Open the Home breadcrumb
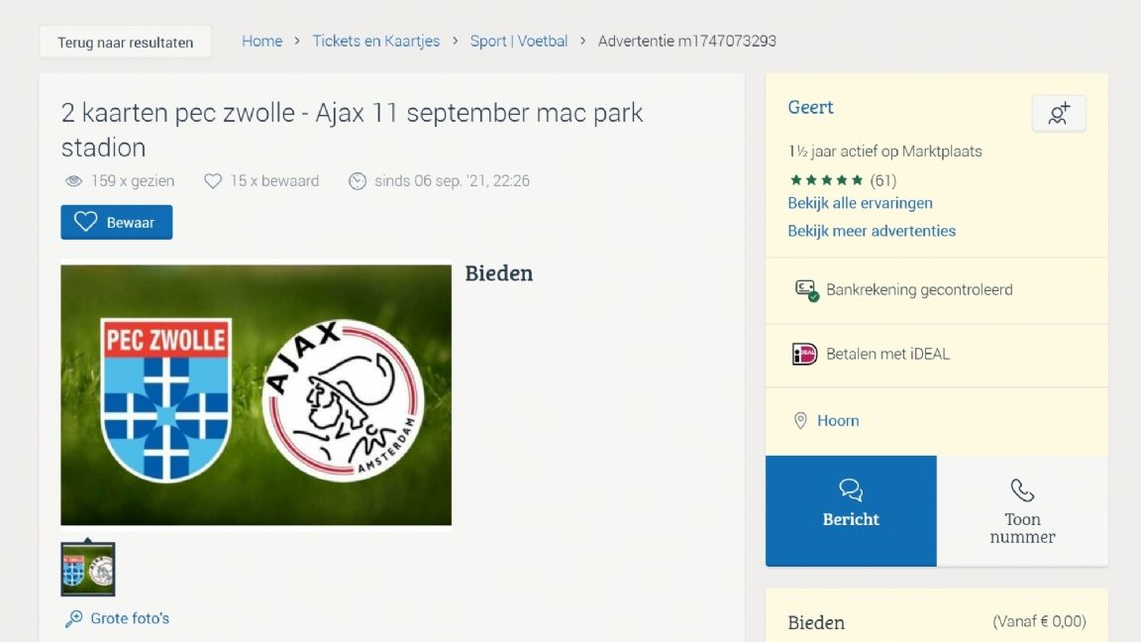Viewport: 1141px width, 642px height. pos(261,41)
